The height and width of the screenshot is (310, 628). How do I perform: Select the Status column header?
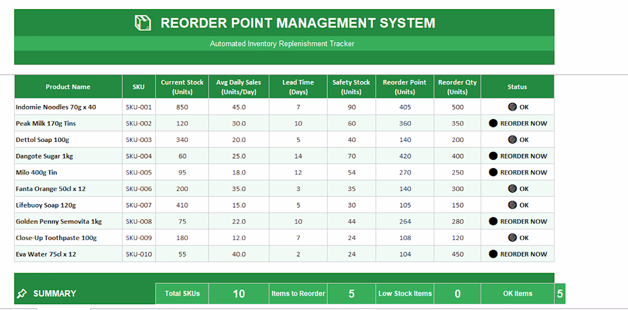click(517, 87)
